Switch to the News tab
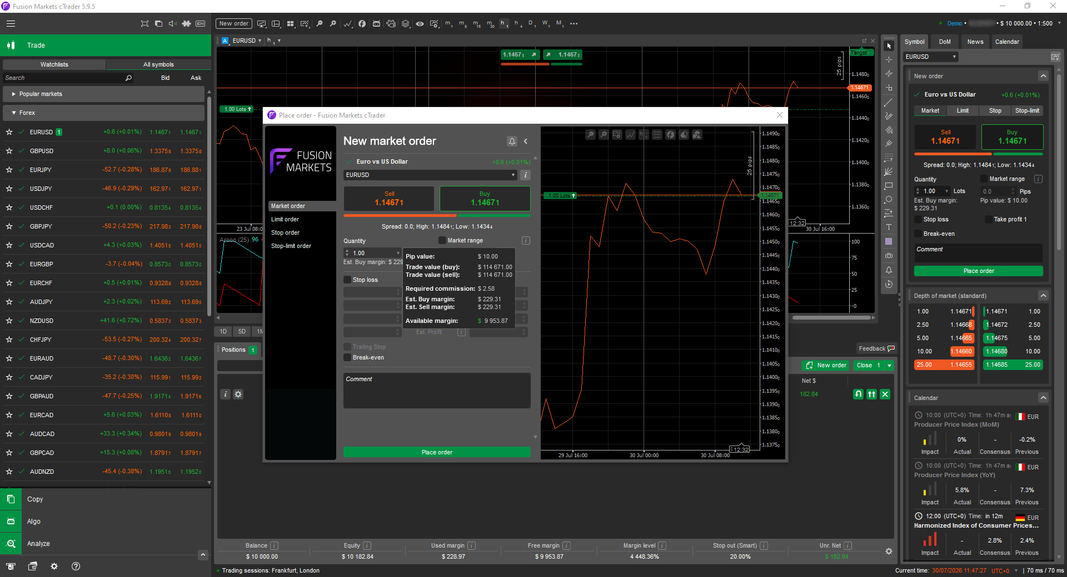The height and width of the screenshot is (577, 1067). [x=975, y=42]
